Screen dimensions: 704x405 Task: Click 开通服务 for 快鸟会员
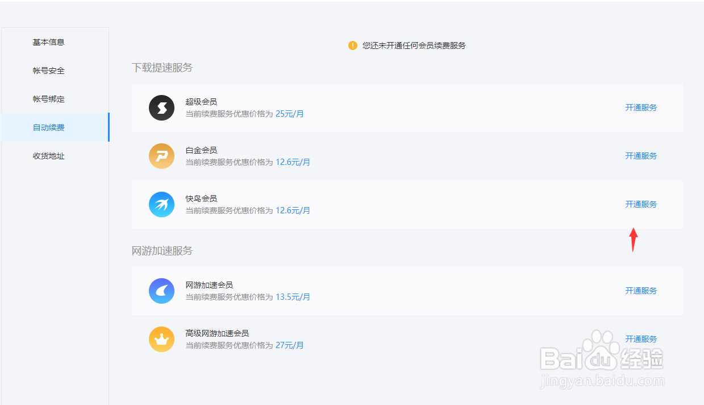click(x=641, y=204)
